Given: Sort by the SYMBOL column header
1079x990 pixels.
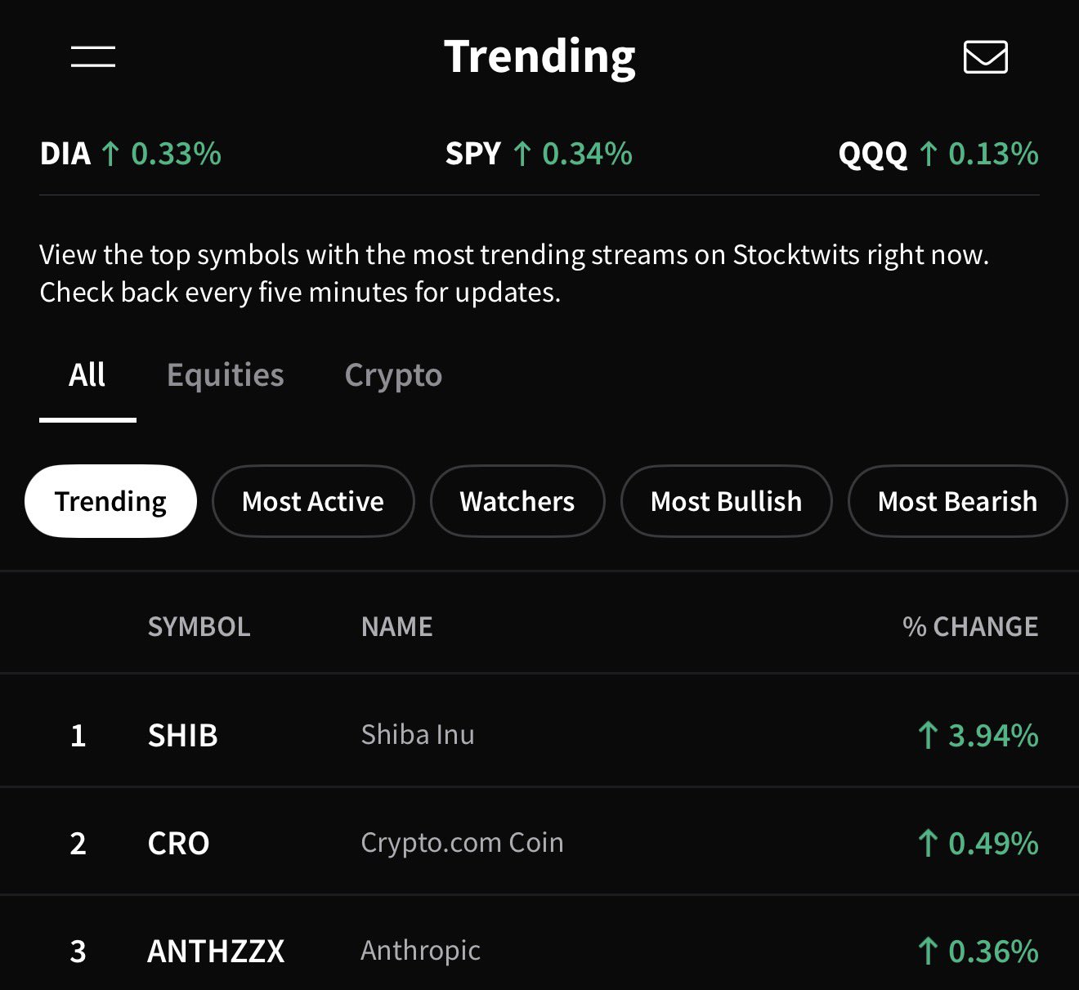Looking at the screenshot, I should tap(199, 627).
